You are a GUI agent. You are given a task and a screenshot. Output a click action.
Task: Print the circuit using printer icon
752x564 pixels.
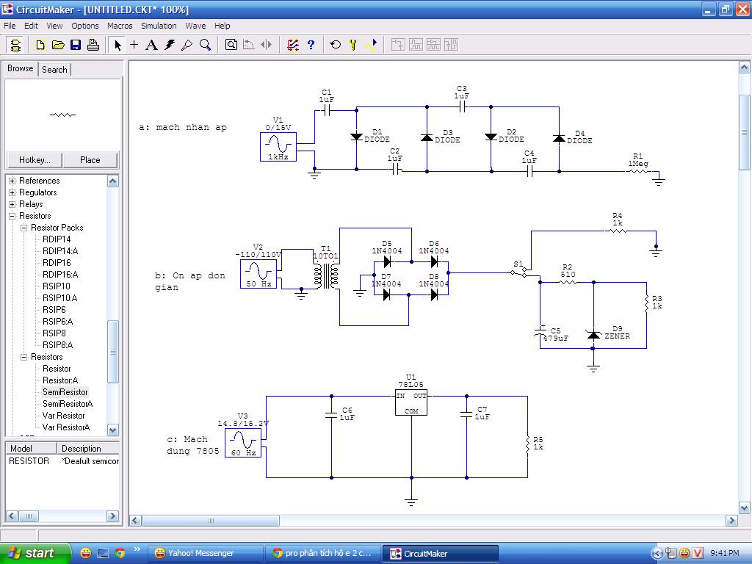(93, 45)
